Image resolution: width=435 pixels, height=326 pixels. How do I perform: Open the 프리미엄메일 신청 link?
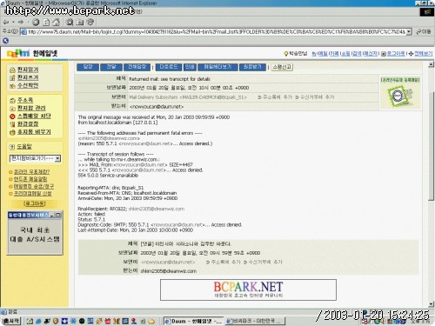[x=33, y=193]
